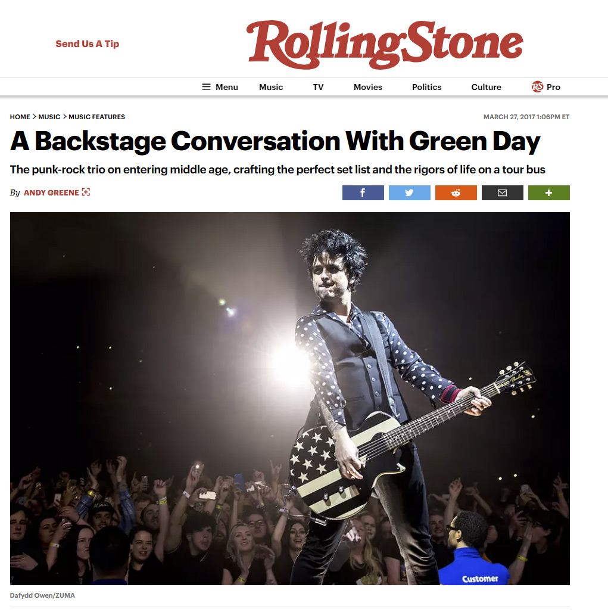This screenshot has width=608, height=612.
Task: Share article on Facebook
Action: point(363,193)
